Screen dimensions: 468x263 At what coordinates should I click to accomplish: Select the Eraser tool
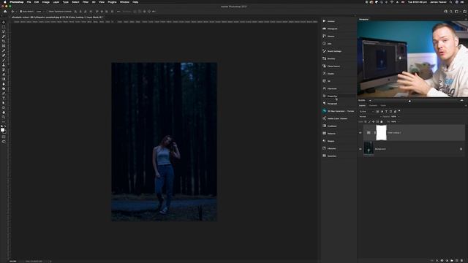pyautogui.click(x=4, y=75)
